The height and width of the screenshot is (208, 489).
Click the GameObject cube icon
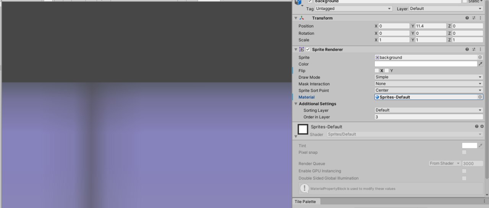pos(298,2)
